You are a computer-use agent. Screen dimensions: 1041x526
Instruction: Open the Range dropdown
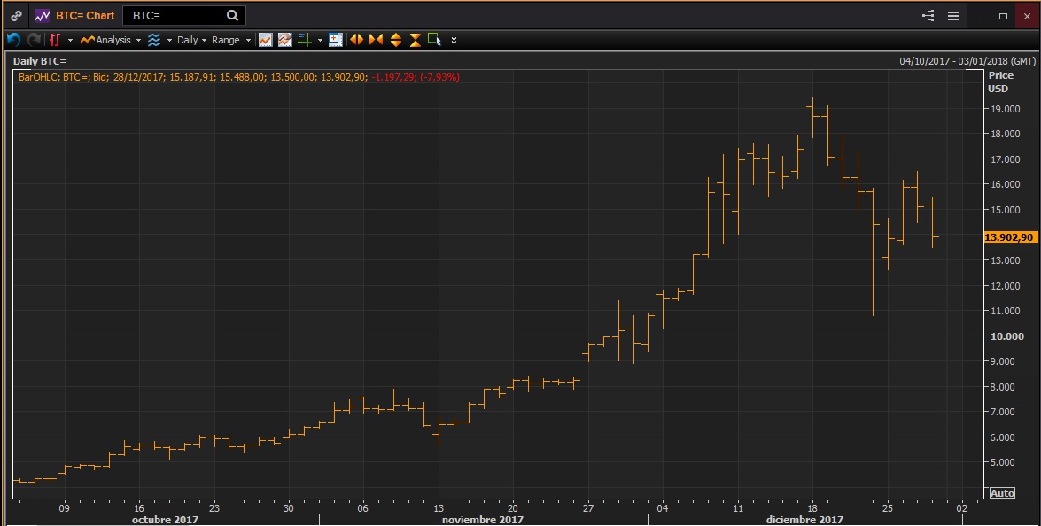pyautogui.click(x=231, y=40)
